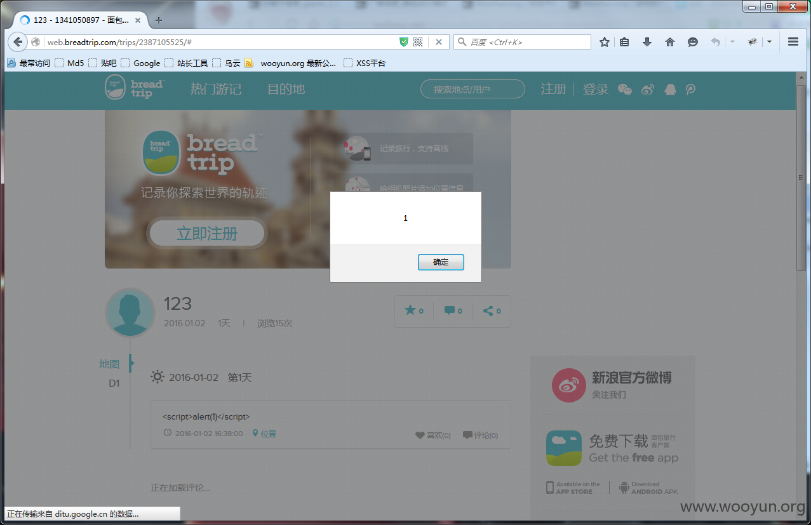The width and height of the screenshot is (811, 525).
Task: Stop page loading with the X button
Action: (438, 42)
